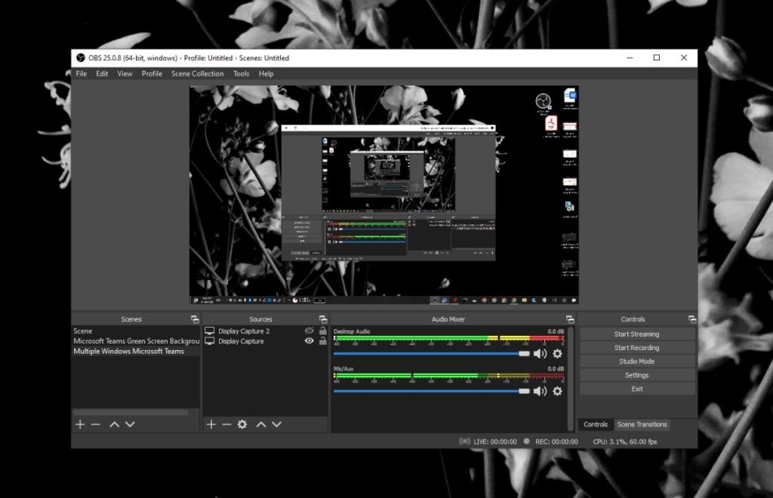Screen dimensions: 773x498
Task: Add a new source with the plus icon
Action: point(212,424)
